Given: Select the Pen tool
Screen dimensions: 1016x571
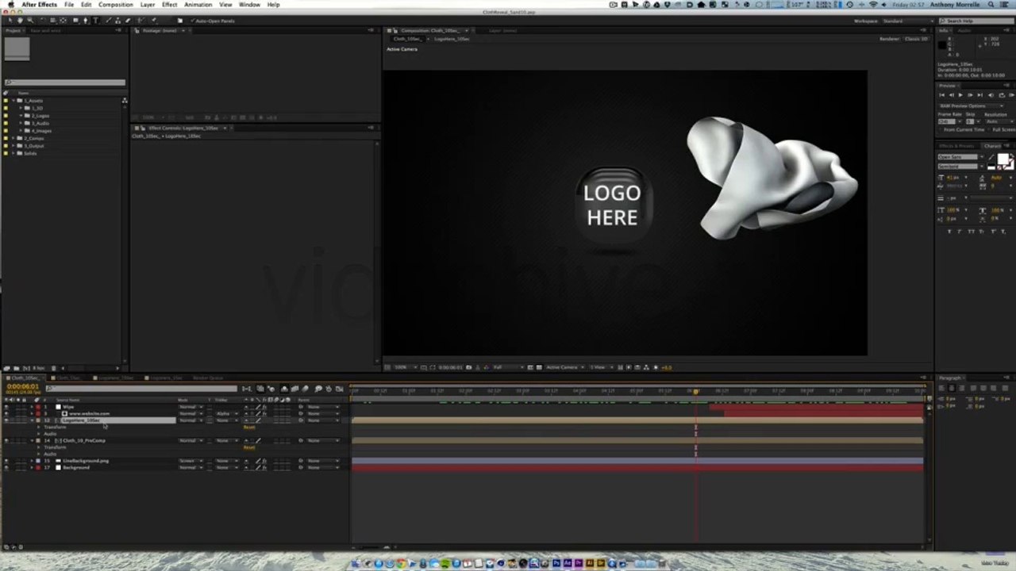Looking at the screenshot, I should point(87,20).
